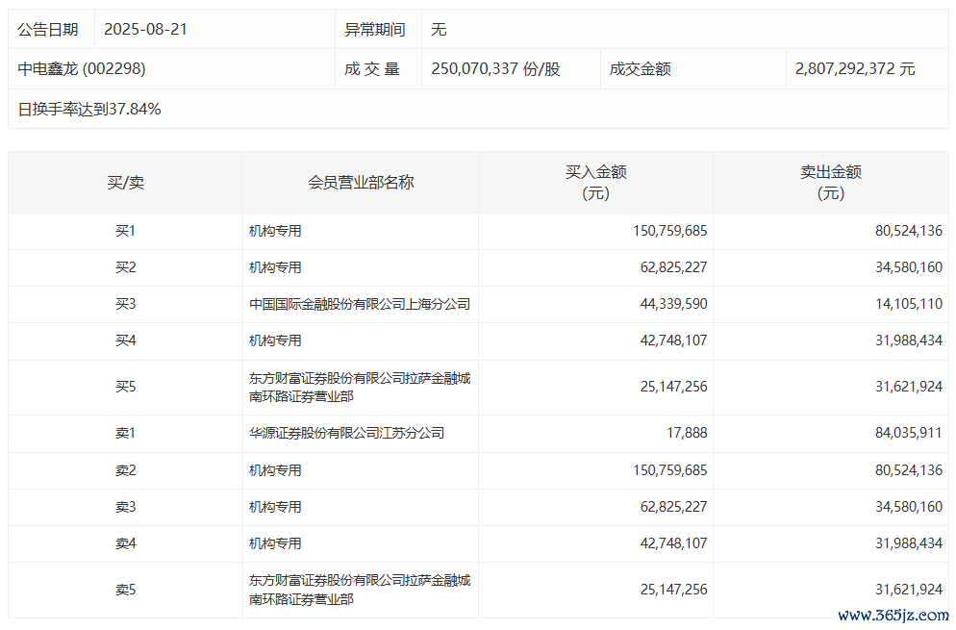Screen dimensions: 956x630
Task: Select the 买5 row label
Action: tap(126, 388)
